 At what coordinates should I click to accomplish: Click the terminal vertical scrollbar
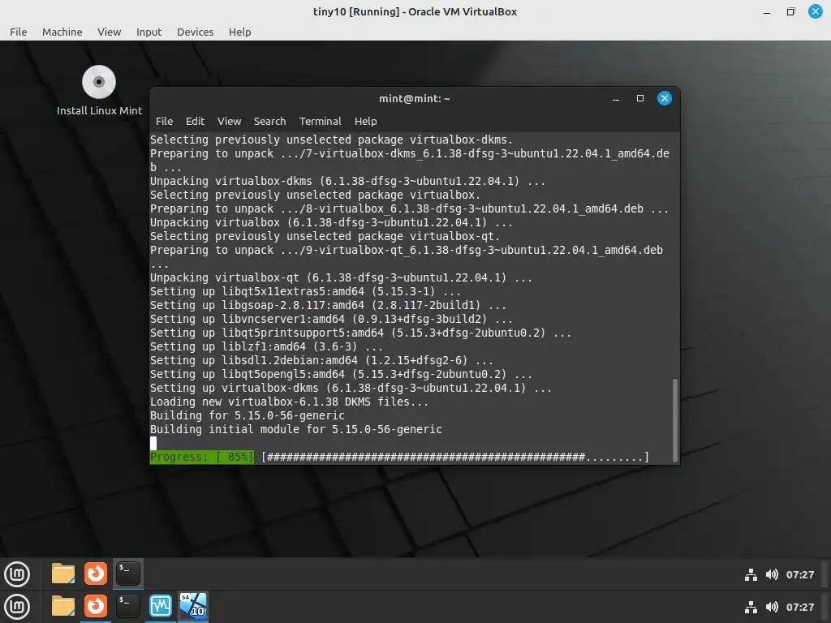[674, 419]
